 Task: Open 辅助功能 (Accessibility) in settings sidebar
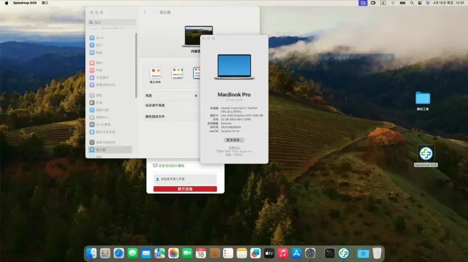coord(99,110)
